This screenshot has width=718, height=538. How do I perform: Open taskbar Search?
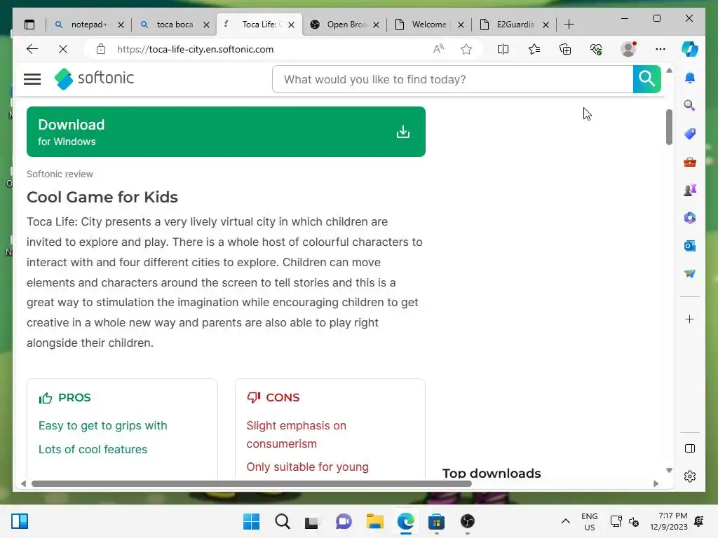click(x=282, y=521)
